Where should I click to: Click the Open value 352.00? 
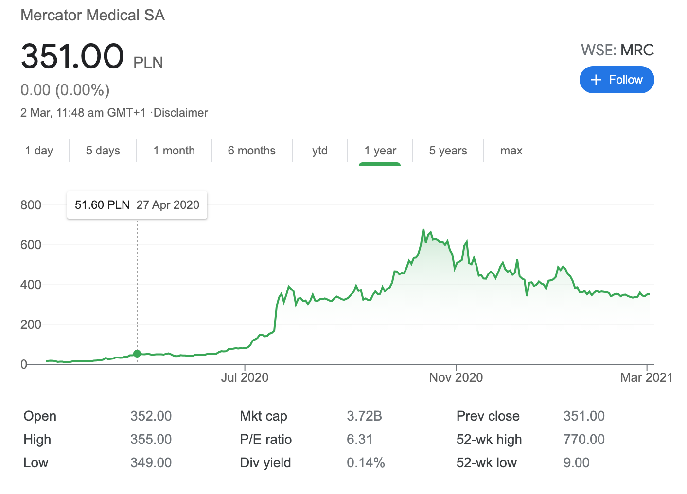[151, 416]
